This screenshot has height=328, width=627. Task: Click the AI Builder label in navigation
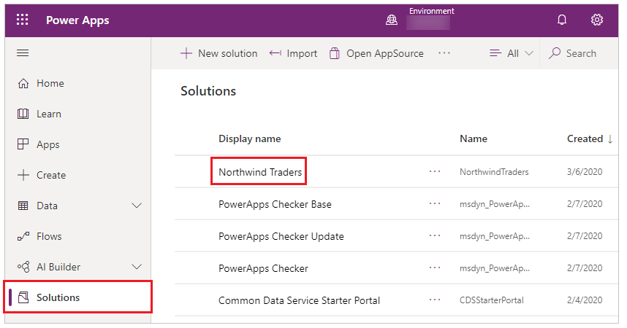point(58,267)
